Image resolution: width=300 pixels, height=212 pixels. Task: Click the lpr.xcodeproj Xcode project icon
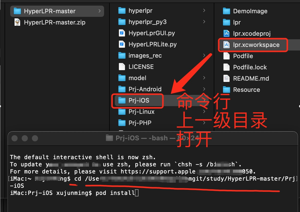[x=227, y=33]
